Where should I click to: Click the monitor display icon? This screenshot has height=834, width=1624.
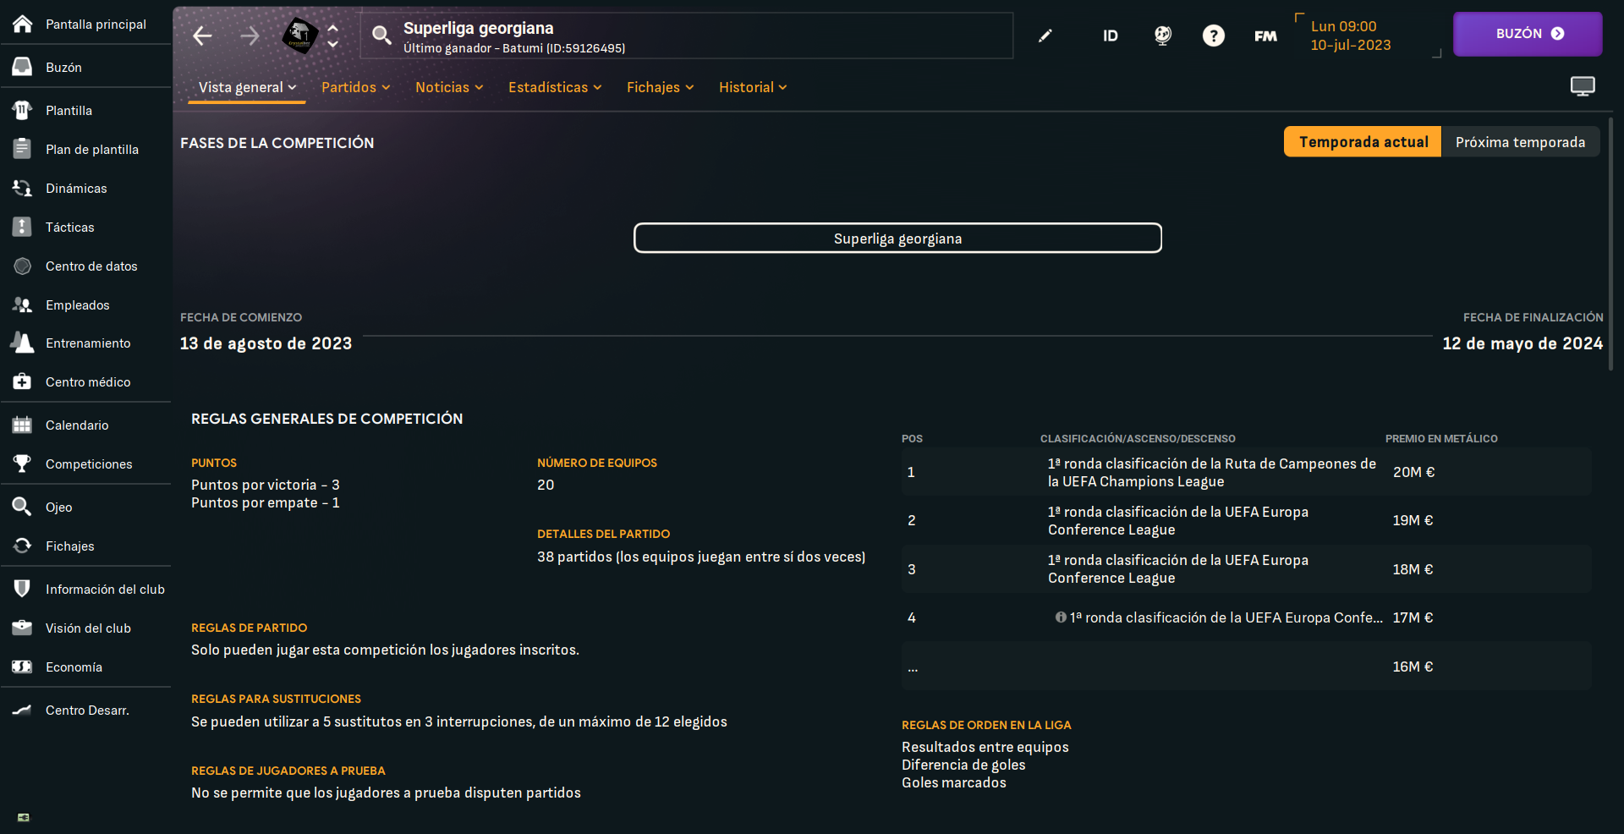(x=1583, y=86)
